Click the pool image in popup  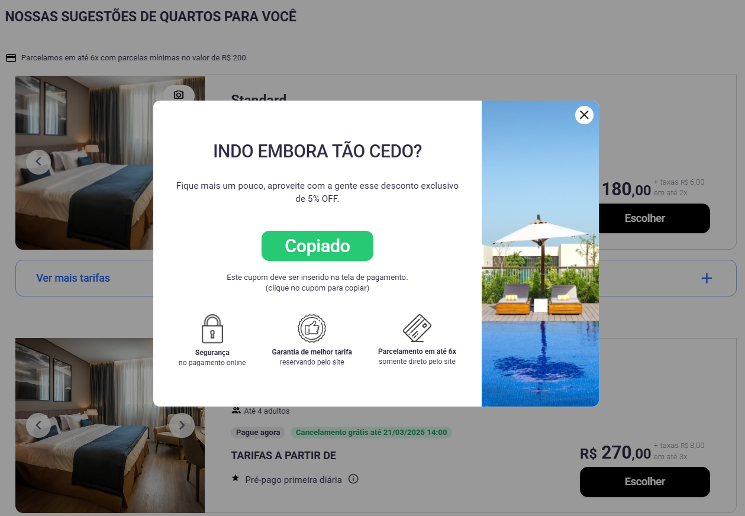pos(540,253)
